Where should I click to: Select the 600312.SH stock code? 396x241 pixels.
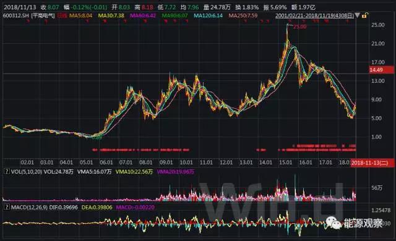pyautogui.click(x=16, y=15)
